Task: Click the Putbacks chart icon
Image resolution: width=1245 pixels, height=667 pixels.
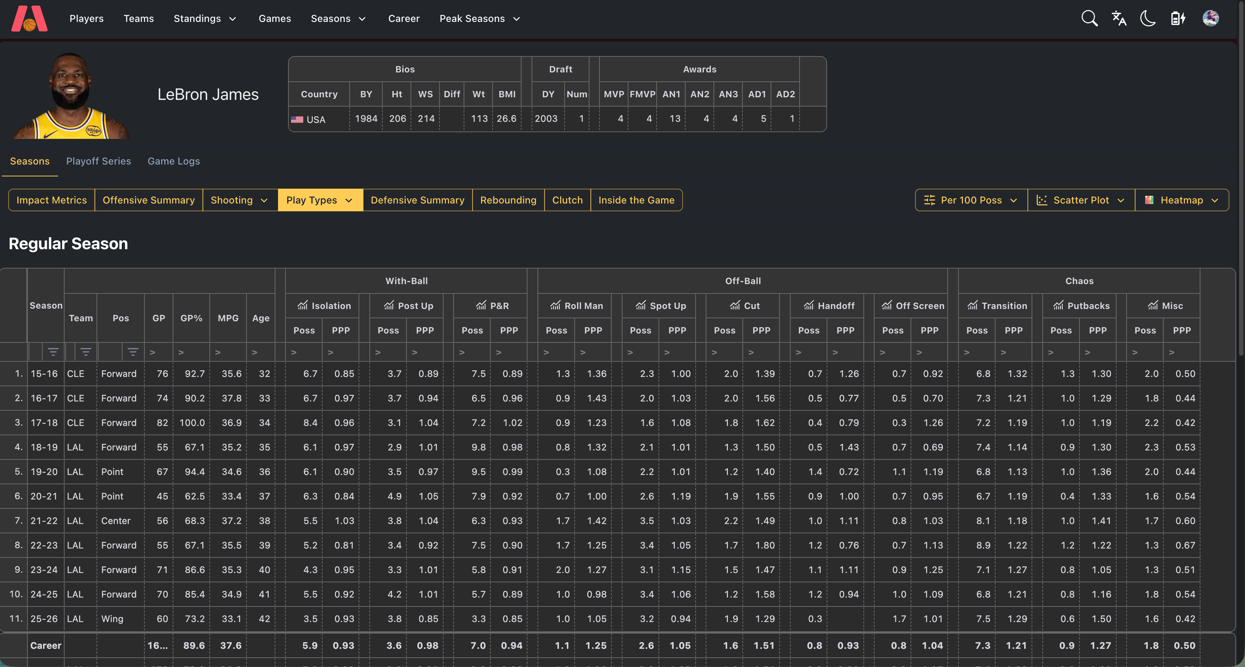Action: click(1058, 305)
